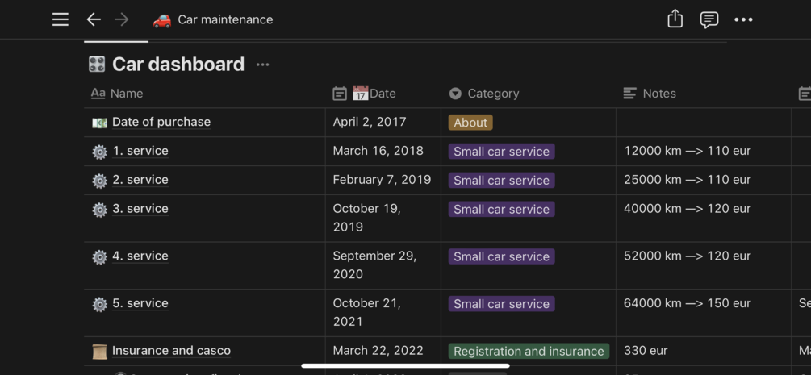Tap the scroll icon beside Insurance and casco
The image size is (811, 375).
pos(99,351)
